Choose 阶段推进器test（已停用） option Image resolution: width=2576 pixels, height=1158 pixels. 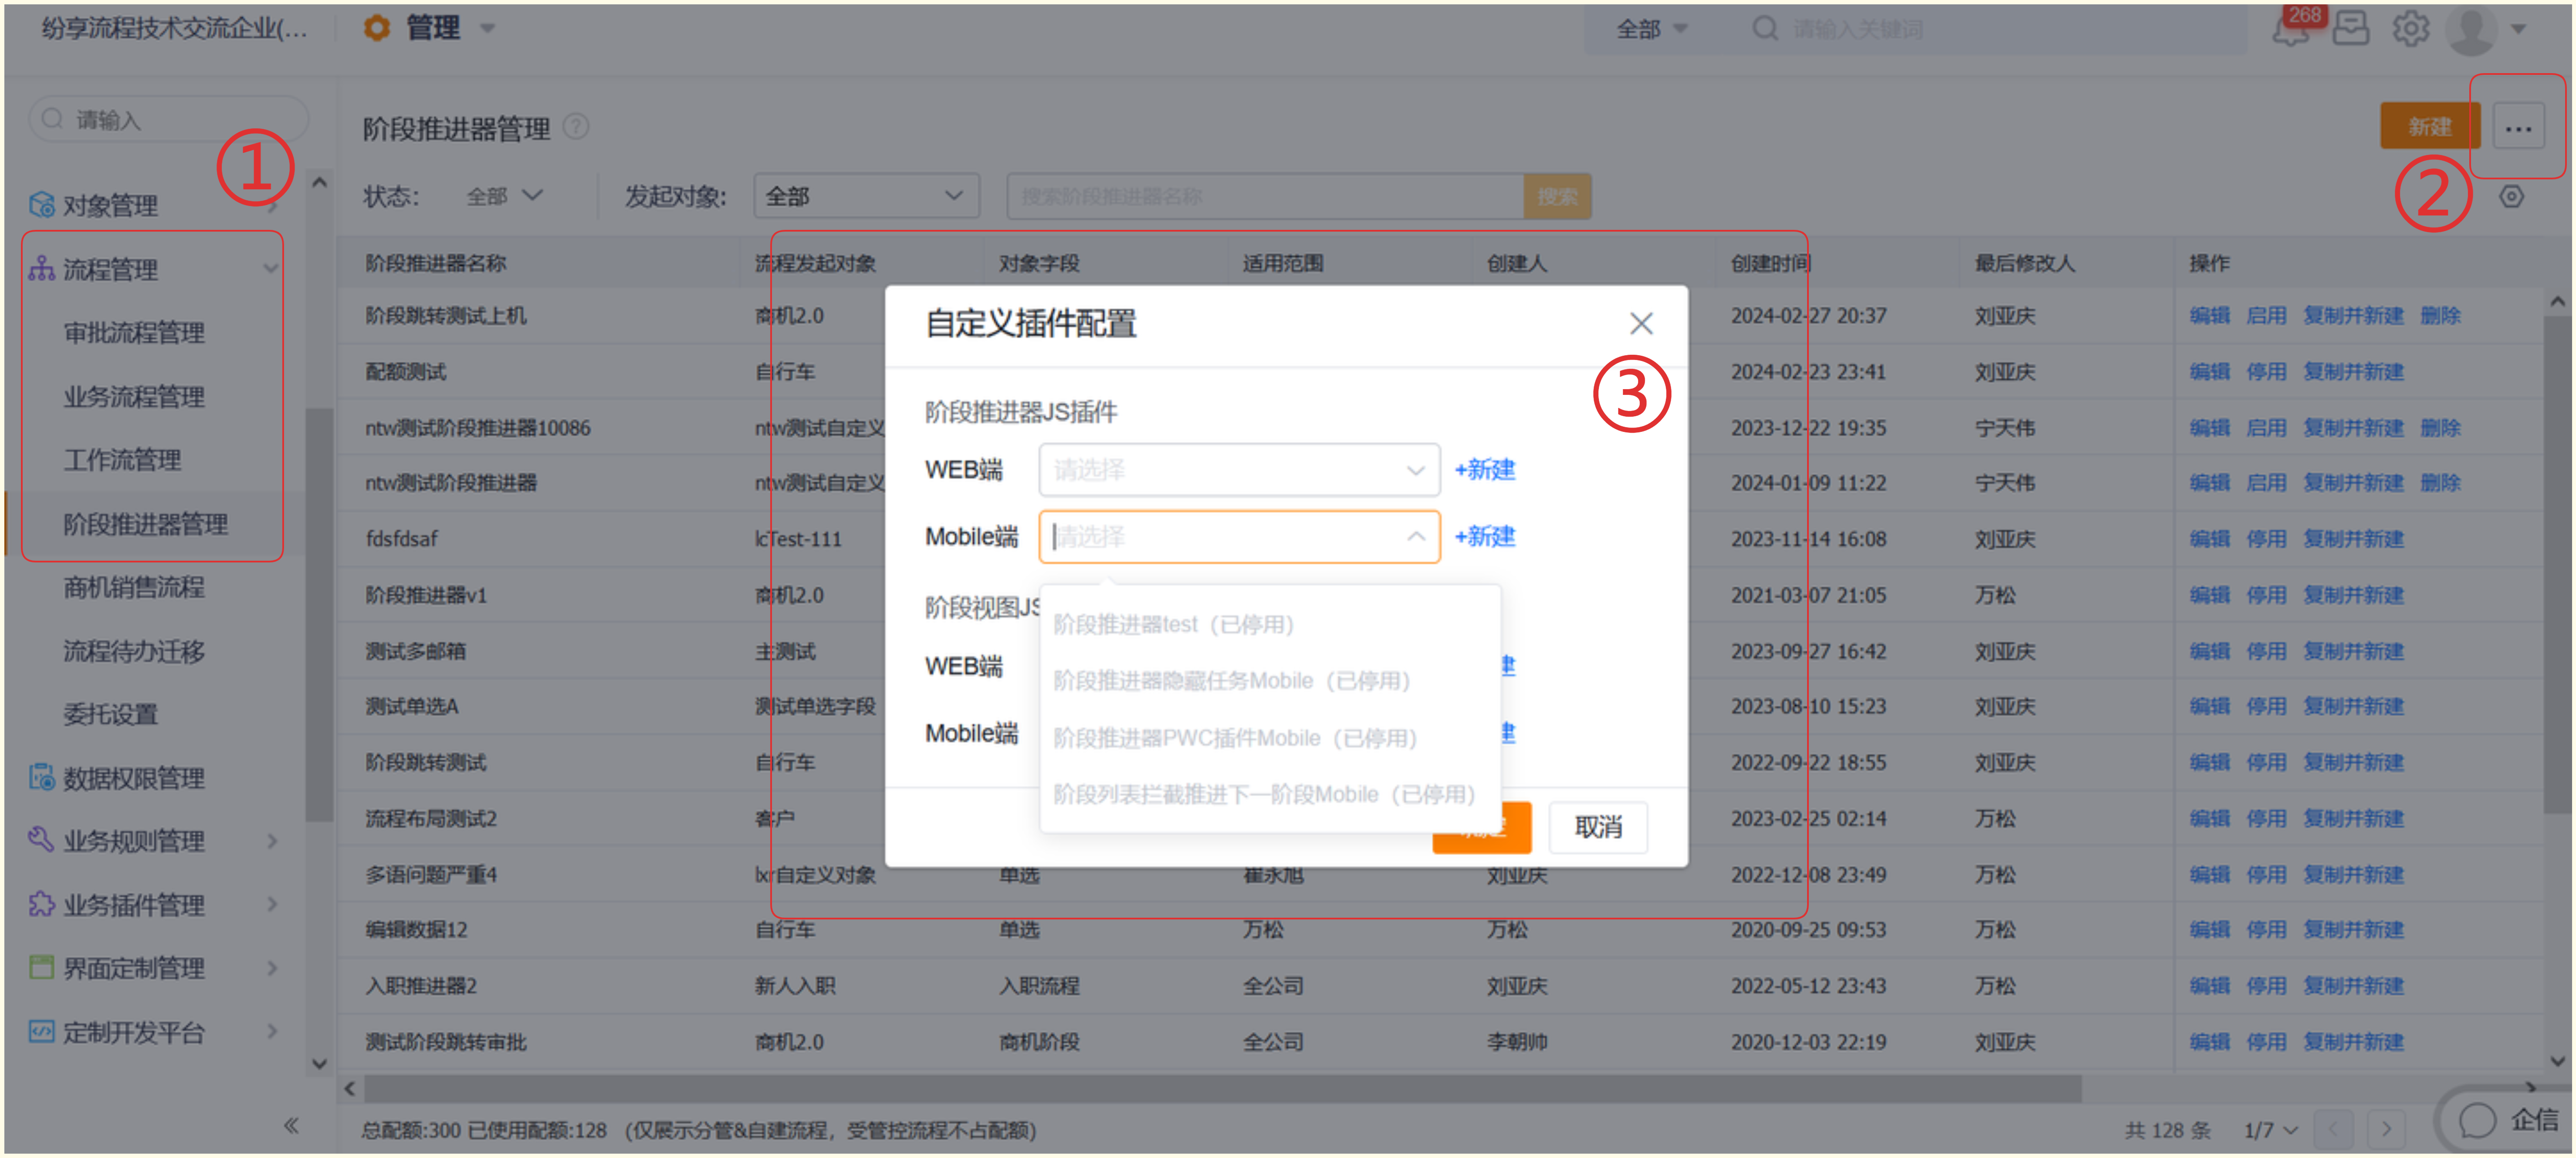(1270, 624)
